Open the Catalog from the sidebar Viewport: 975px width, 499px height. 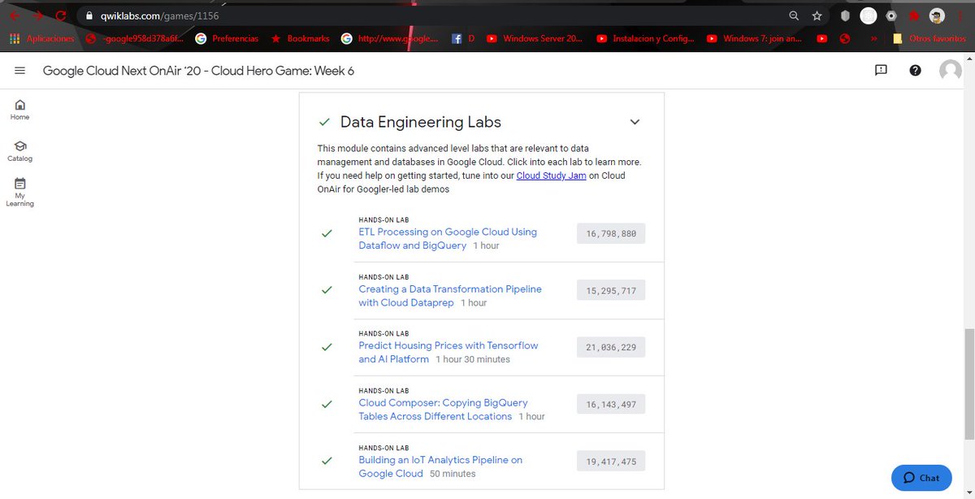pos(19,148)
